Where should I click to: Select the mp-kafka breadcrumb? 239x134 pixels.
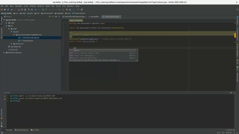pos(6,13)
